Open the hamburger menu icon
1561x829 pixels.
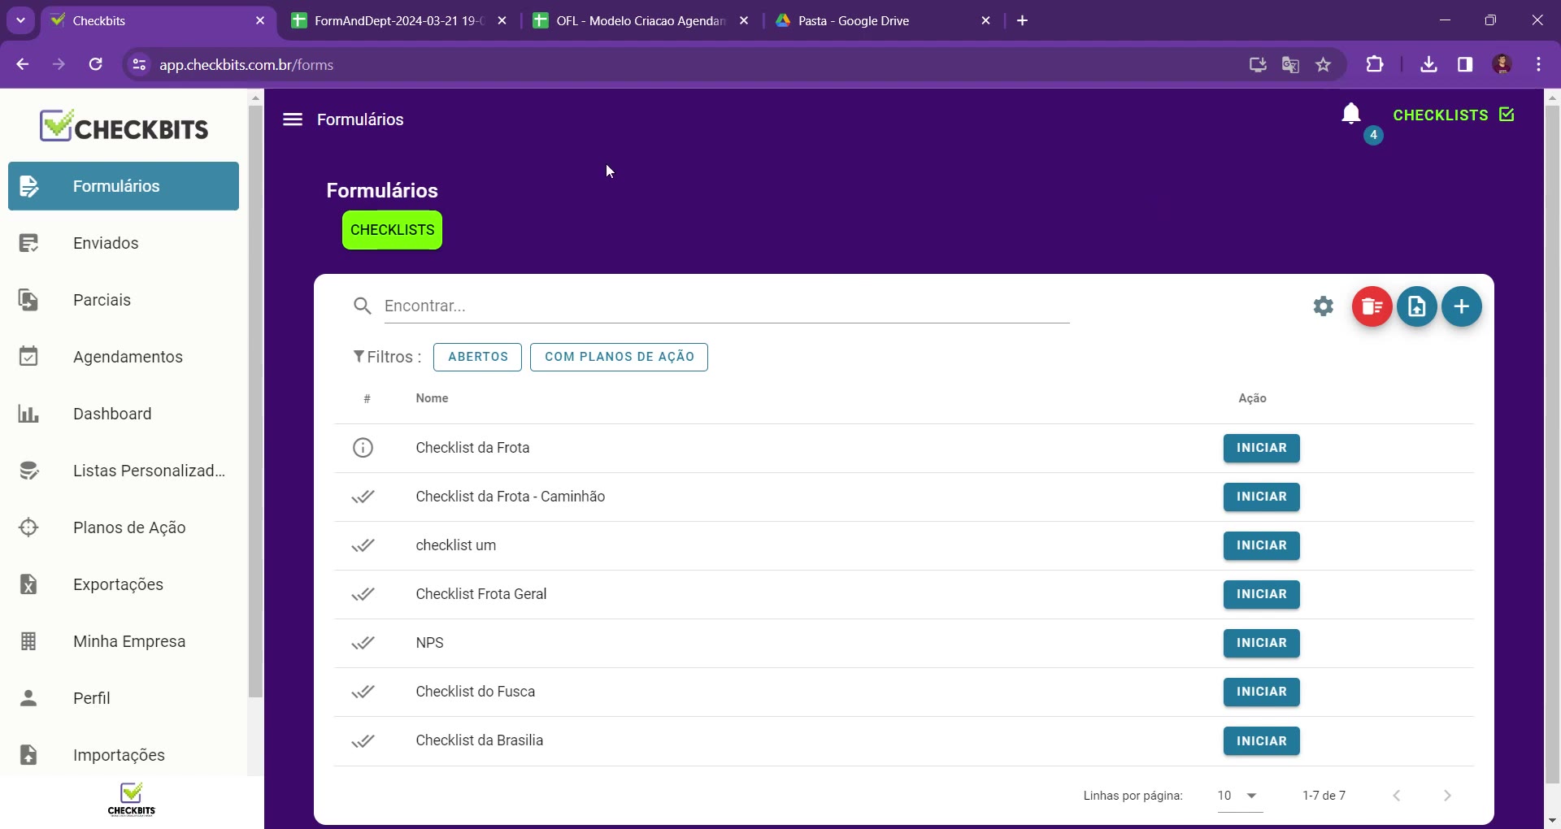pyautogui.click(x=293, y=119)
